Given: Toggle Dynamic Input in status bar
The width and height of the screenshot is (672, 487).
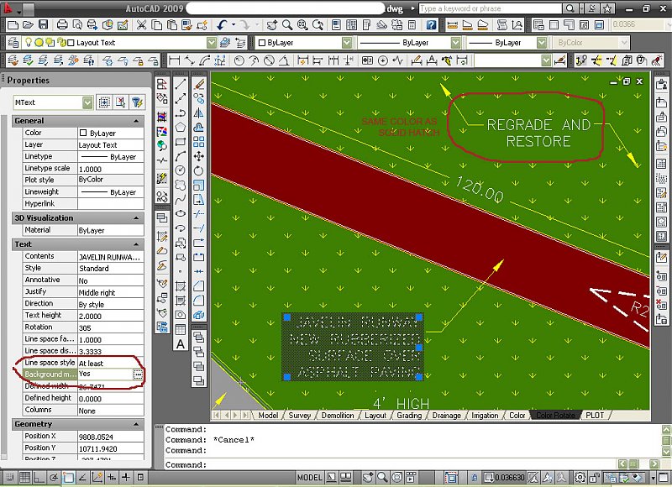Looking at the screenshot, I should [112, 477].
